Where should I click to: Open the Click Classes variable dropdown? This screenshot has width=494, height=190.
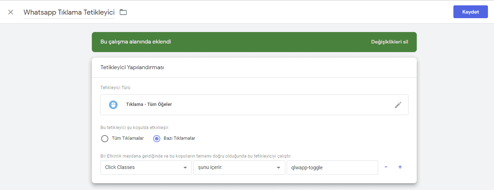[146, 168]
